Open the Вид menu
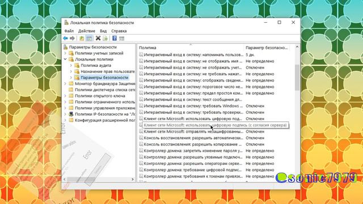Image resolution: width=363 pixels, height=204 pixels. (x=103, y=31)
